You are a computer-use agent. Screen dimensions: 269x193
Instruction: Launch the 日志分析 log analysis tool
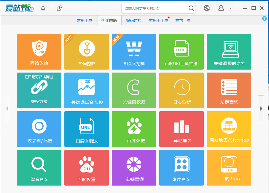pyautogui.click(x=182, y=90)
